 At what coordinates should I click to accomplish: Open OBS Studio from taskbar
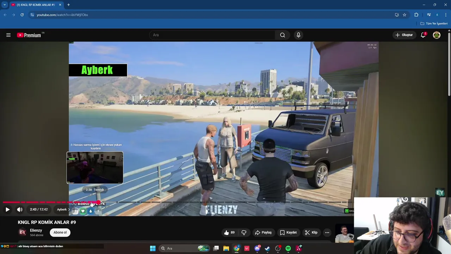tap(278, 248)
